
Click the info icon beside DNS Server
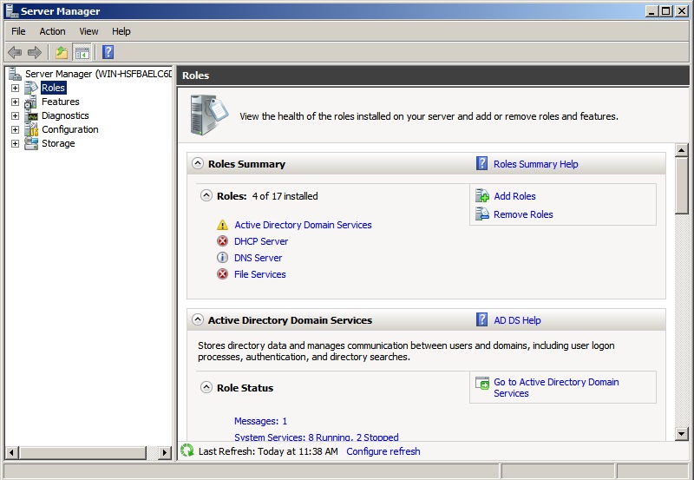click(222, 258)
